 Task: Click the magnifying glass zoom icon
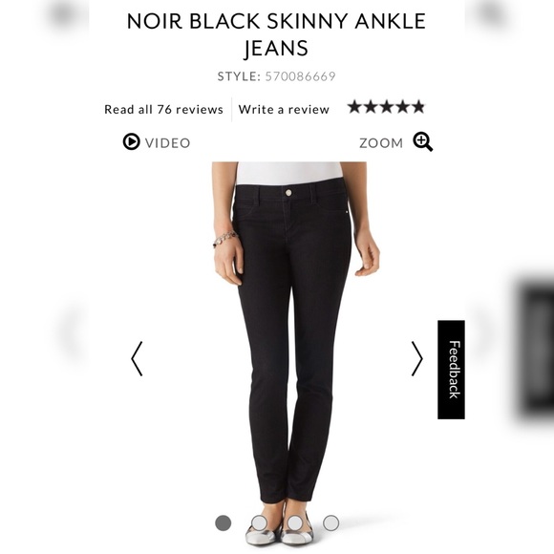pos(423,141)
